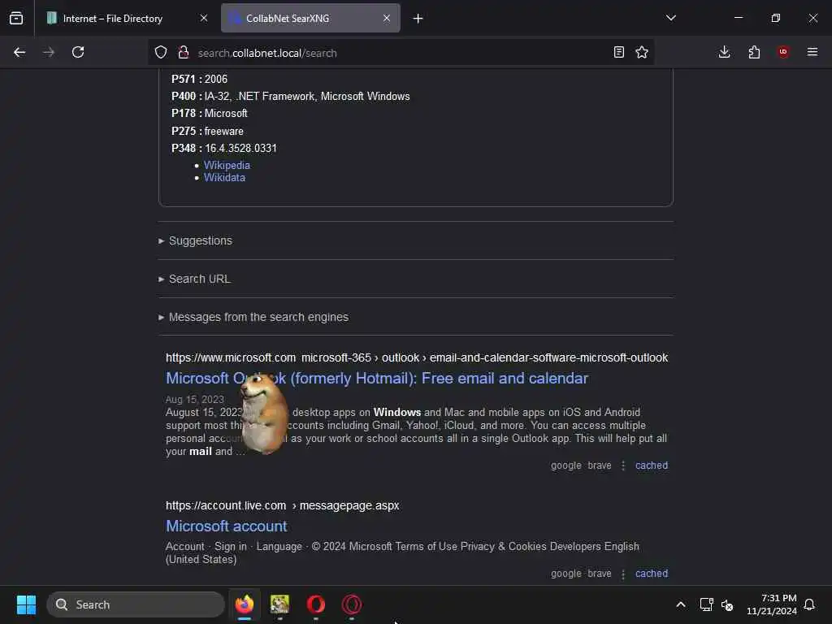Close the CollabNet SearXNG tab
This screenshot has height=624, width=832.
click(x=387, y=18)
